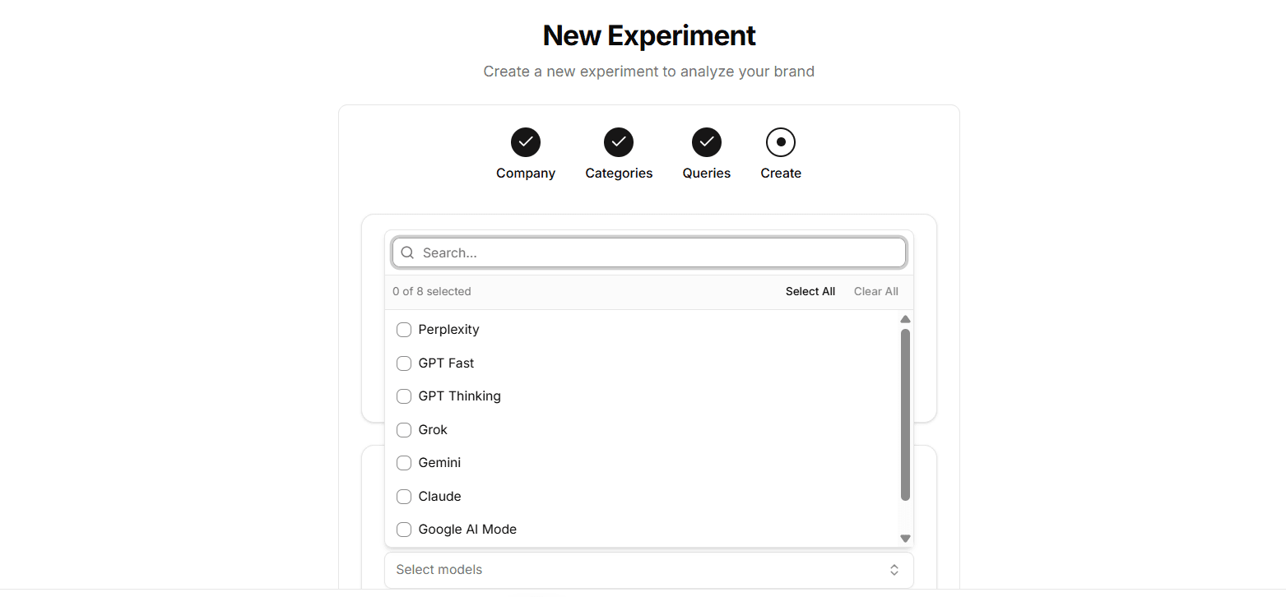The image size is (1286, 597).
Task: Click the Categories step checkmark icon
Action: pyautogui.click(x=619, y=142)
